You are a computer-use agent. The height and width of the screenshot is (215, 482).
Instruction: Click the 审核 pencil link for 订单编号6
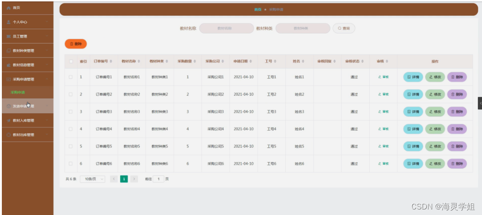pyautogui.click(x=384, y=164)
